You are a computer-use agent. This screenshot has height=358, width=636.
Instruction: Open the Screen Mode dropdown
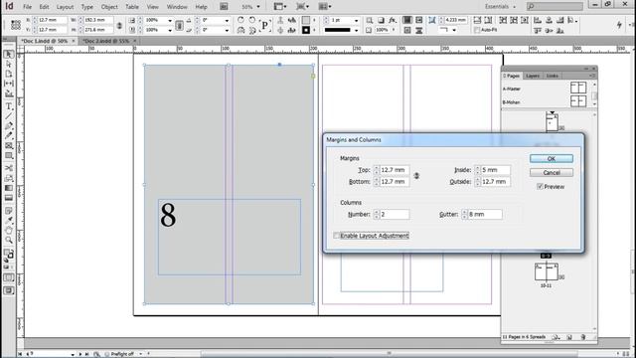[302, 7]
